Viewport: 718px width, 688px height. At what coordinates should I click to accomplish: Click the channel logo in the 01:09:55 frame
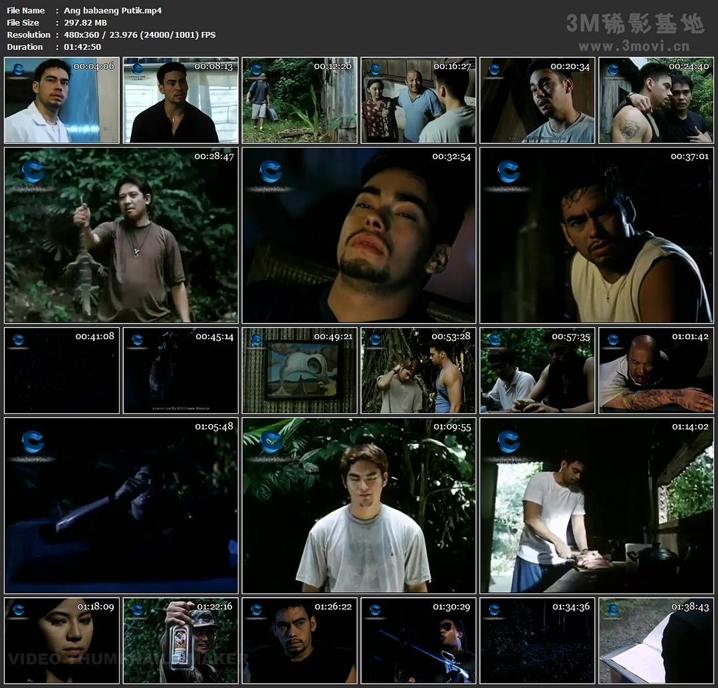(x=271, y=442)
